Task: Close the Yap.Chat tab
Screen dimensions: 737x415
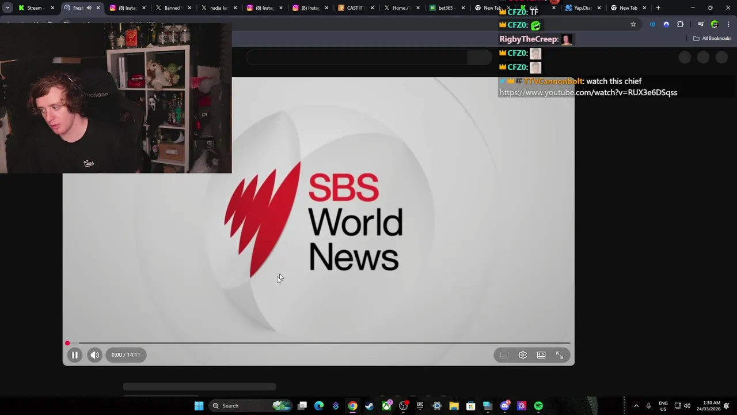Action: tap(599, 8)
